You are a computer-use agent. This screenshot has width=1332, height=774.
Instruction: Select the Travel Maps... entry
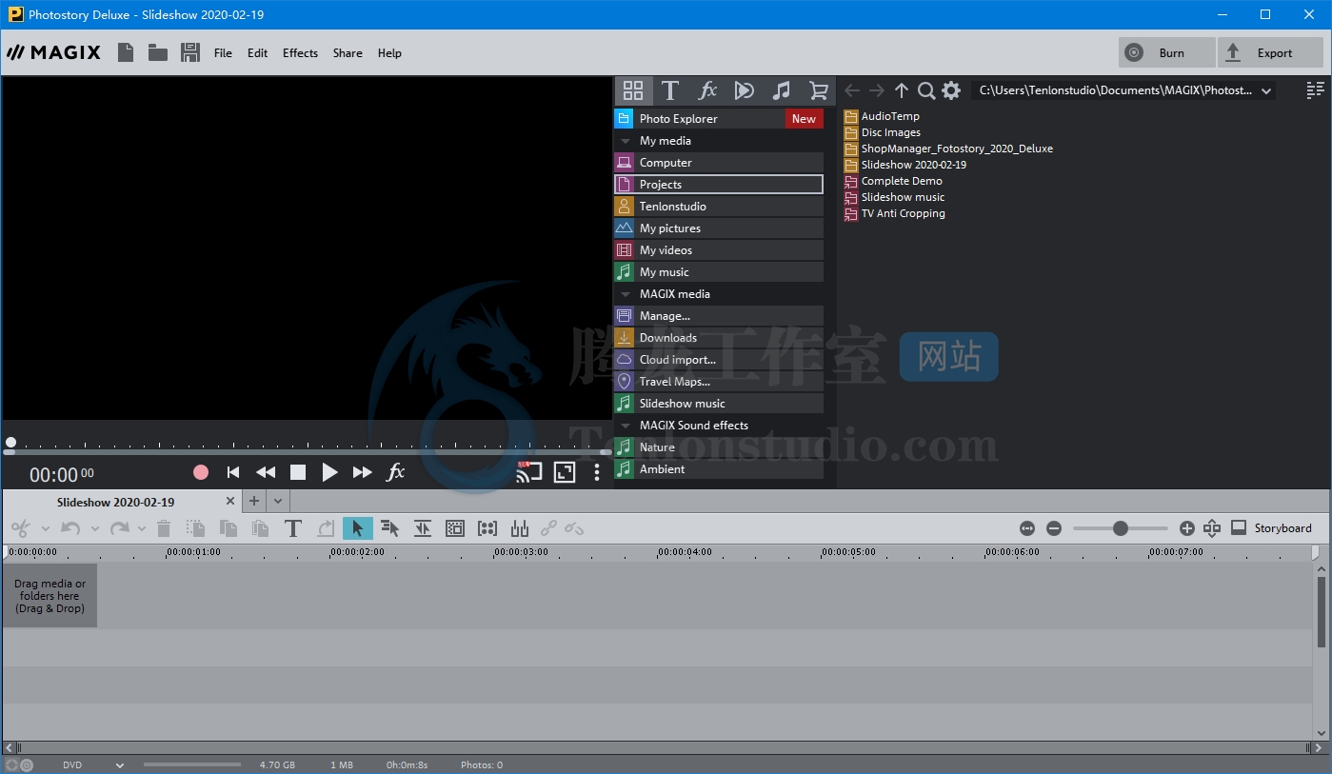tap(719, 382)
